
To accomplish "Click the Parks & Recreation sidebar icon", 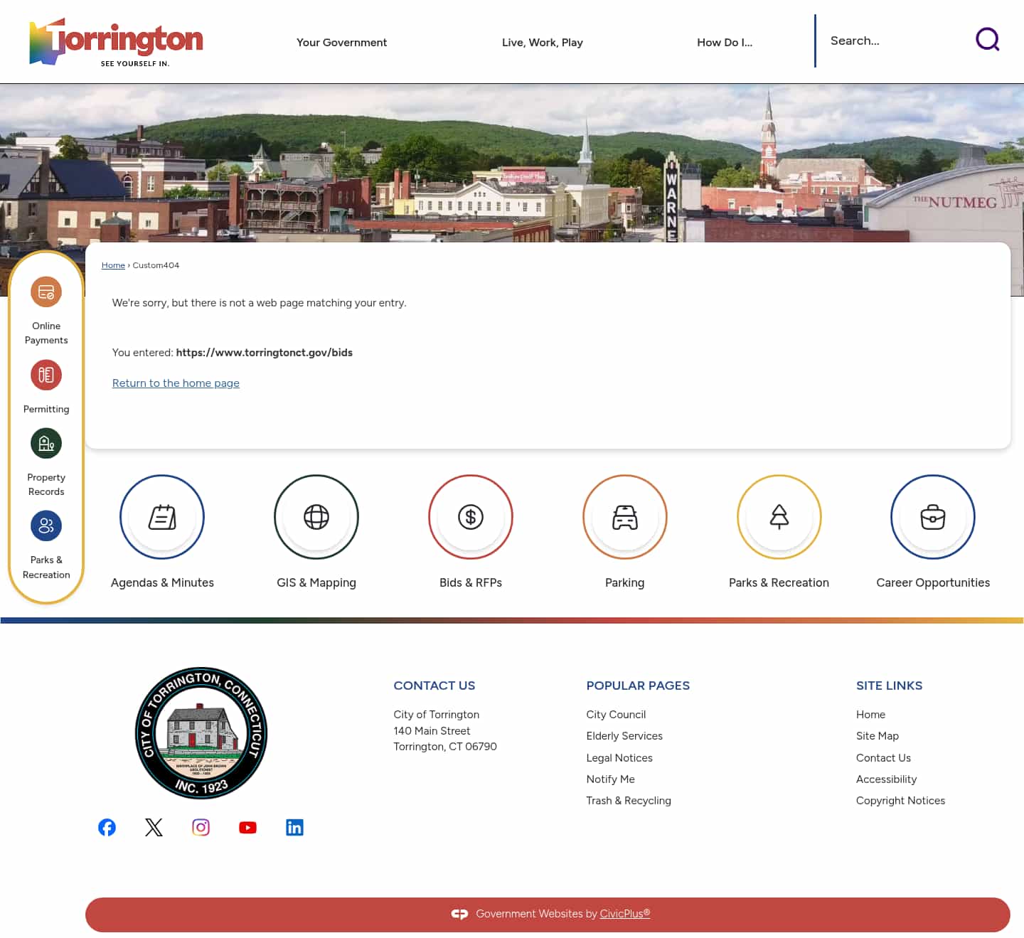I will pyautogui.click(x=46, y=526).
